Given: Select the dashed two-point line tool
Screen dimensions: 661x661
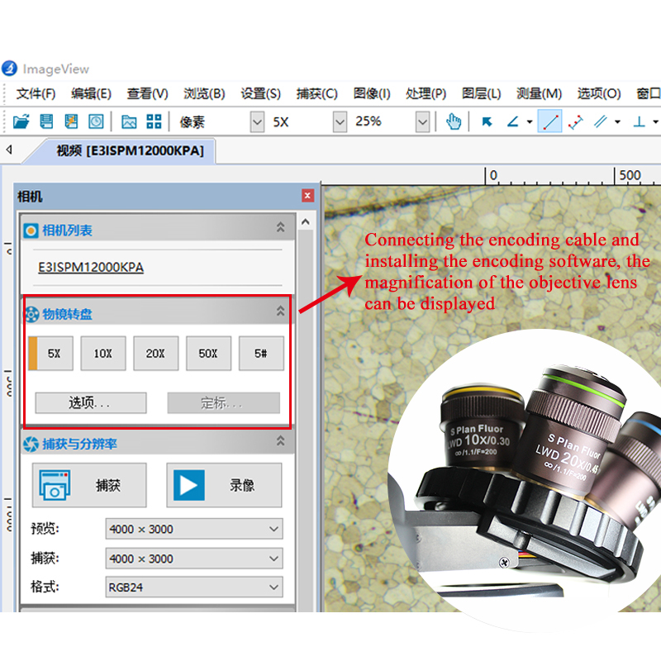Looking at the screenshot, I should tap(575, 121).
